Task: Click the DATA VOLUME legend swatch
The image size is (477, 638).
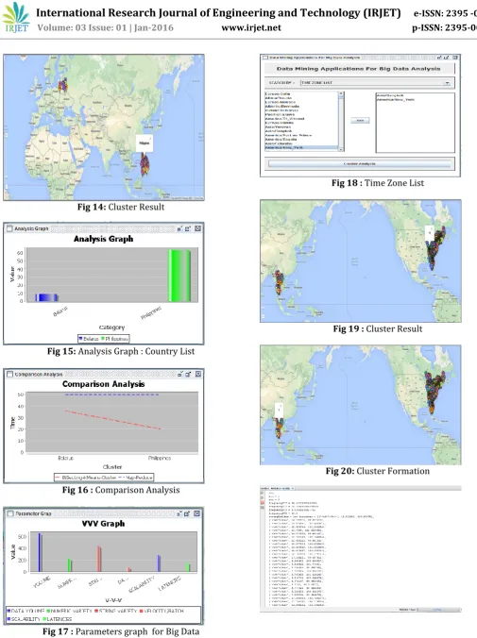Action: click(9, 612)
